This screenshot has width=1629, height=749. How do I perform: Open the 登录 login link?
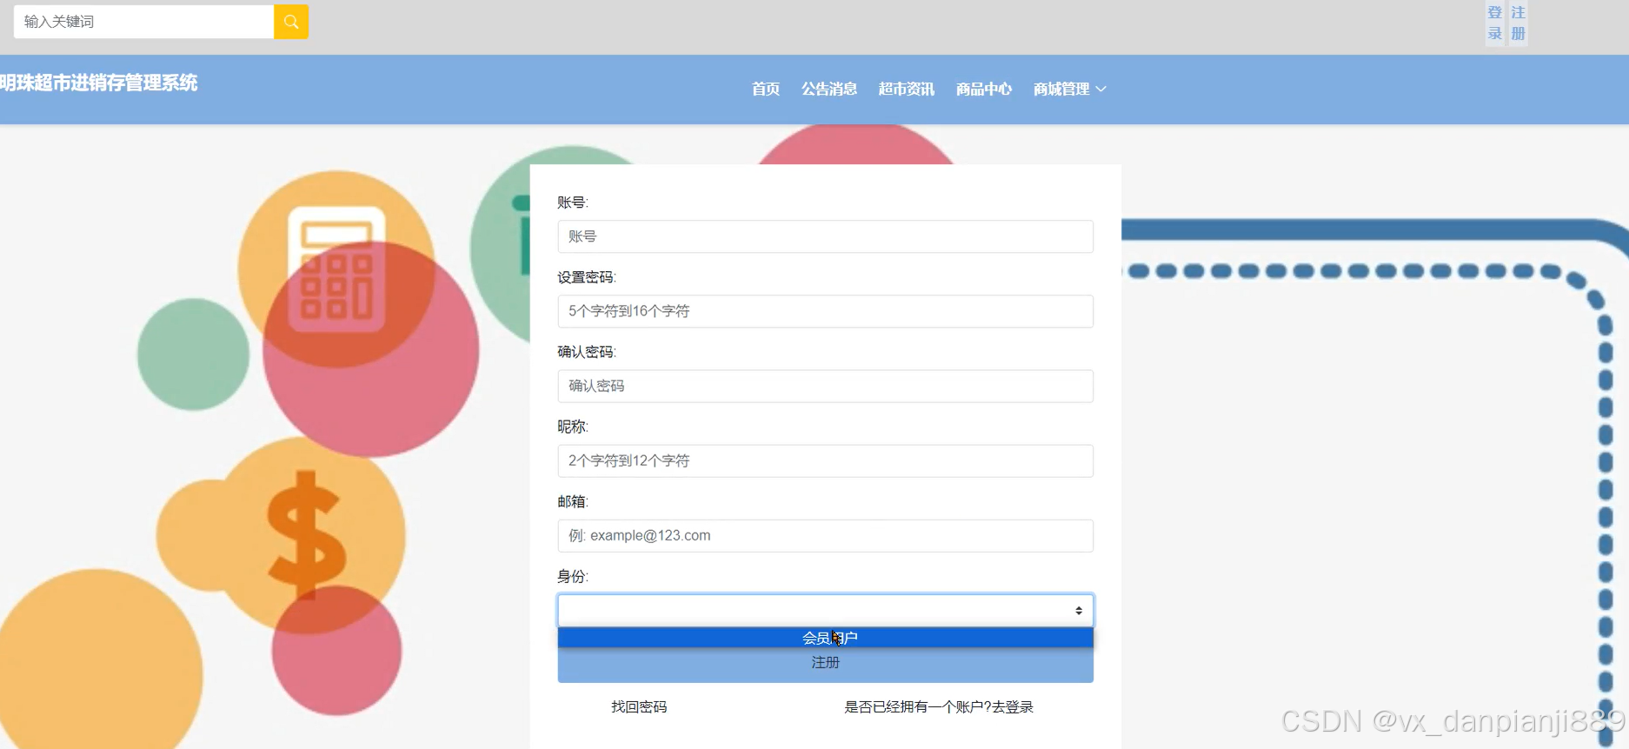pos(1494,23)
